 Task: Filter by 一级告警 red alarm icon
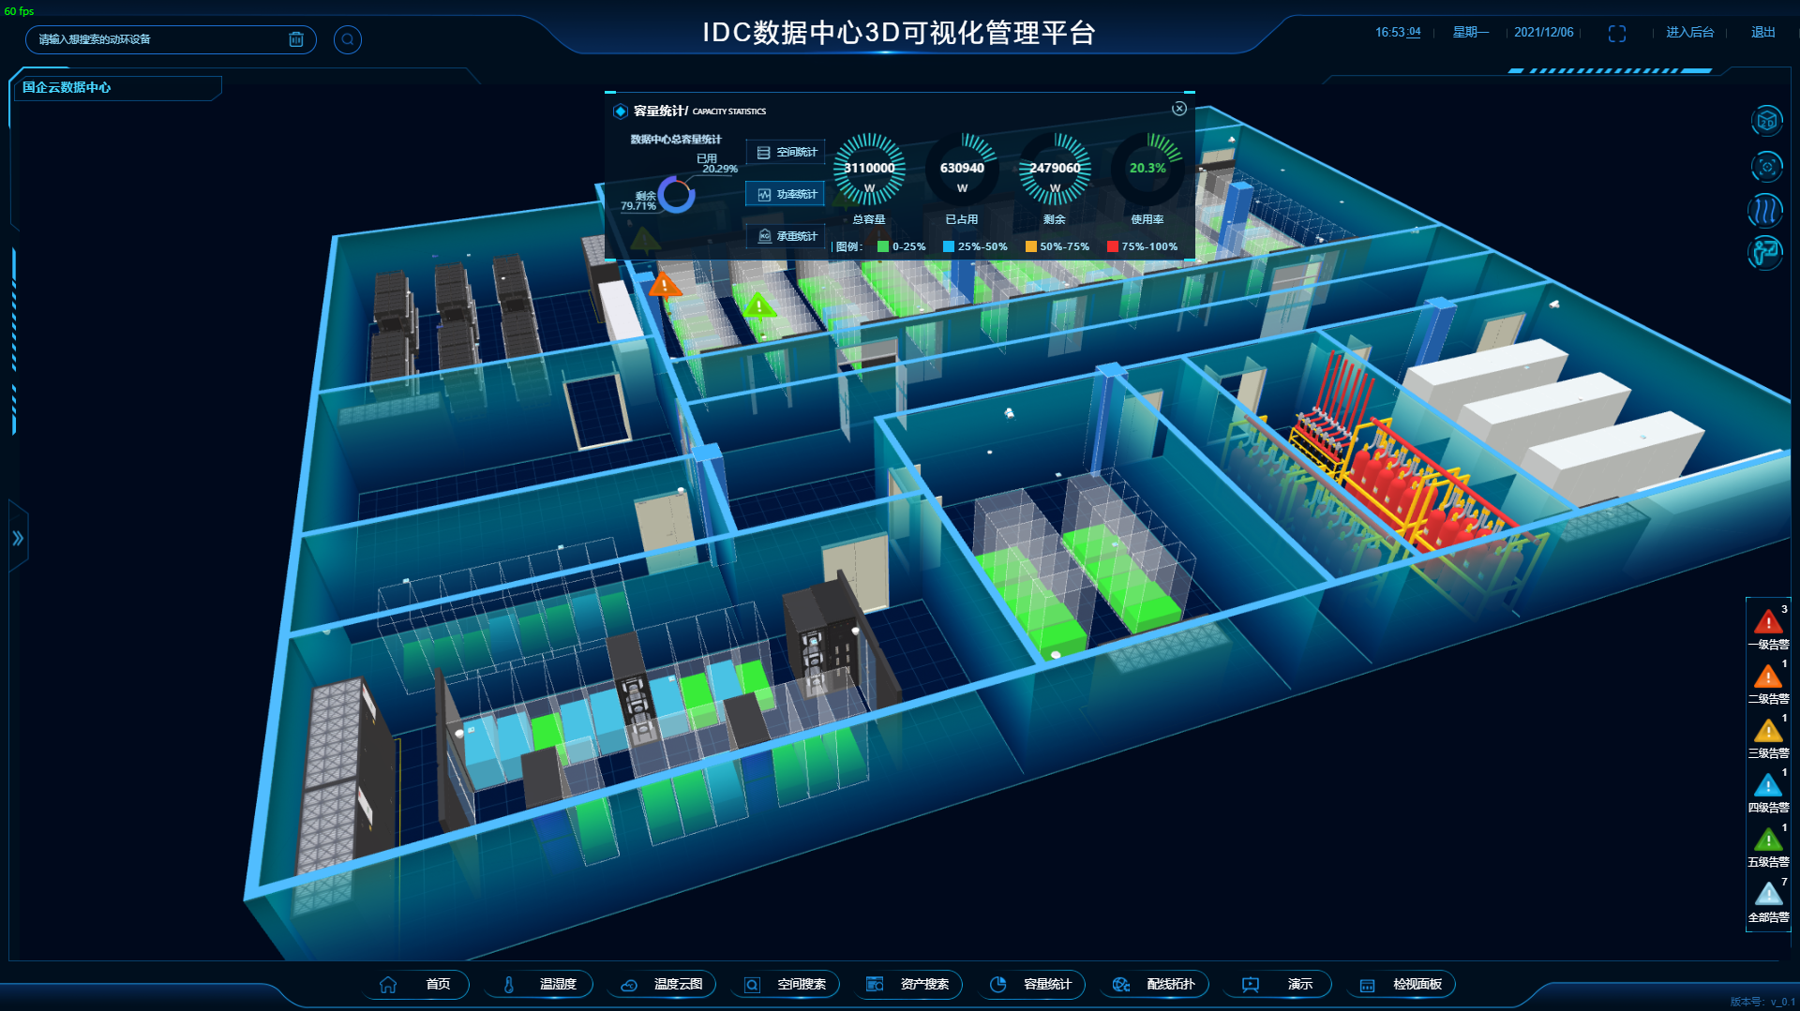click(x=1768, y=622)
